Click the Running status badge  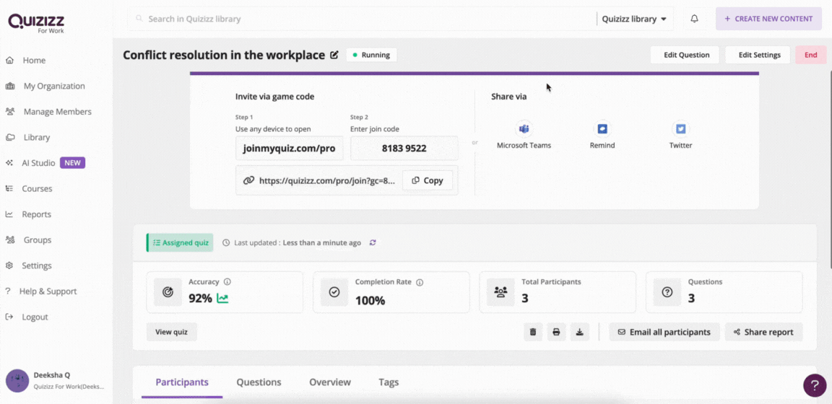(371, 55)
